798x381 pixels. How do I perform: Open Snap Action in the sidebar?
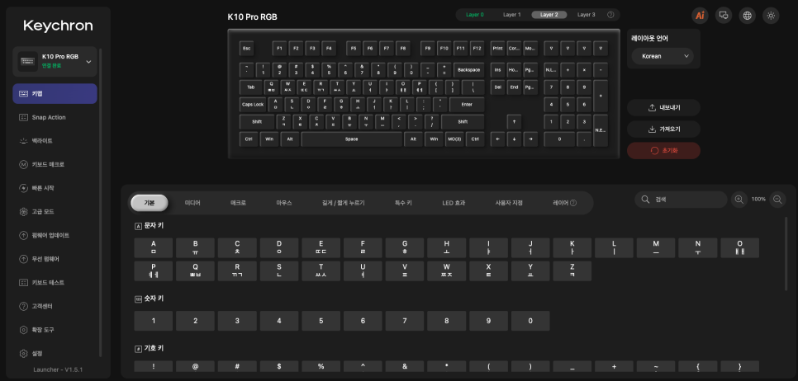click(55, 117)
